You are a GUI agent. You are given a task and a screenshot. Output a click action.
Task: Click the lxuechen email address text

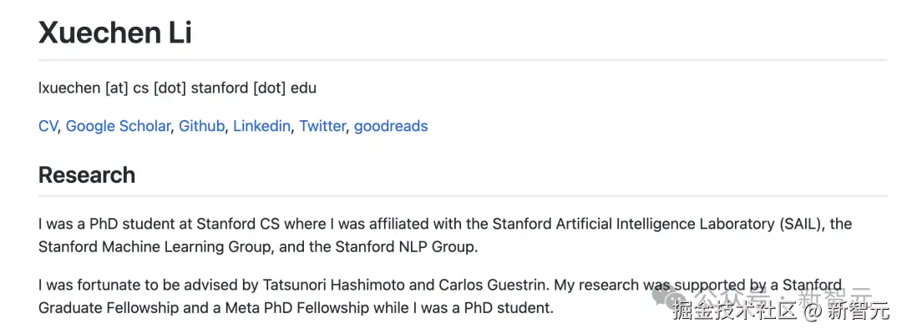(177, 88)
